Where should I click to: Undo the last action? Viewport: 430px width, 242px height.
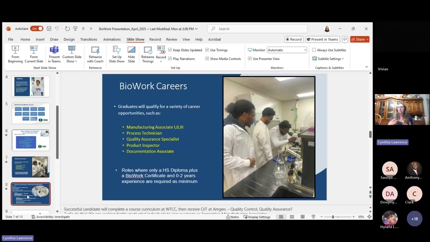pos(57,29)
